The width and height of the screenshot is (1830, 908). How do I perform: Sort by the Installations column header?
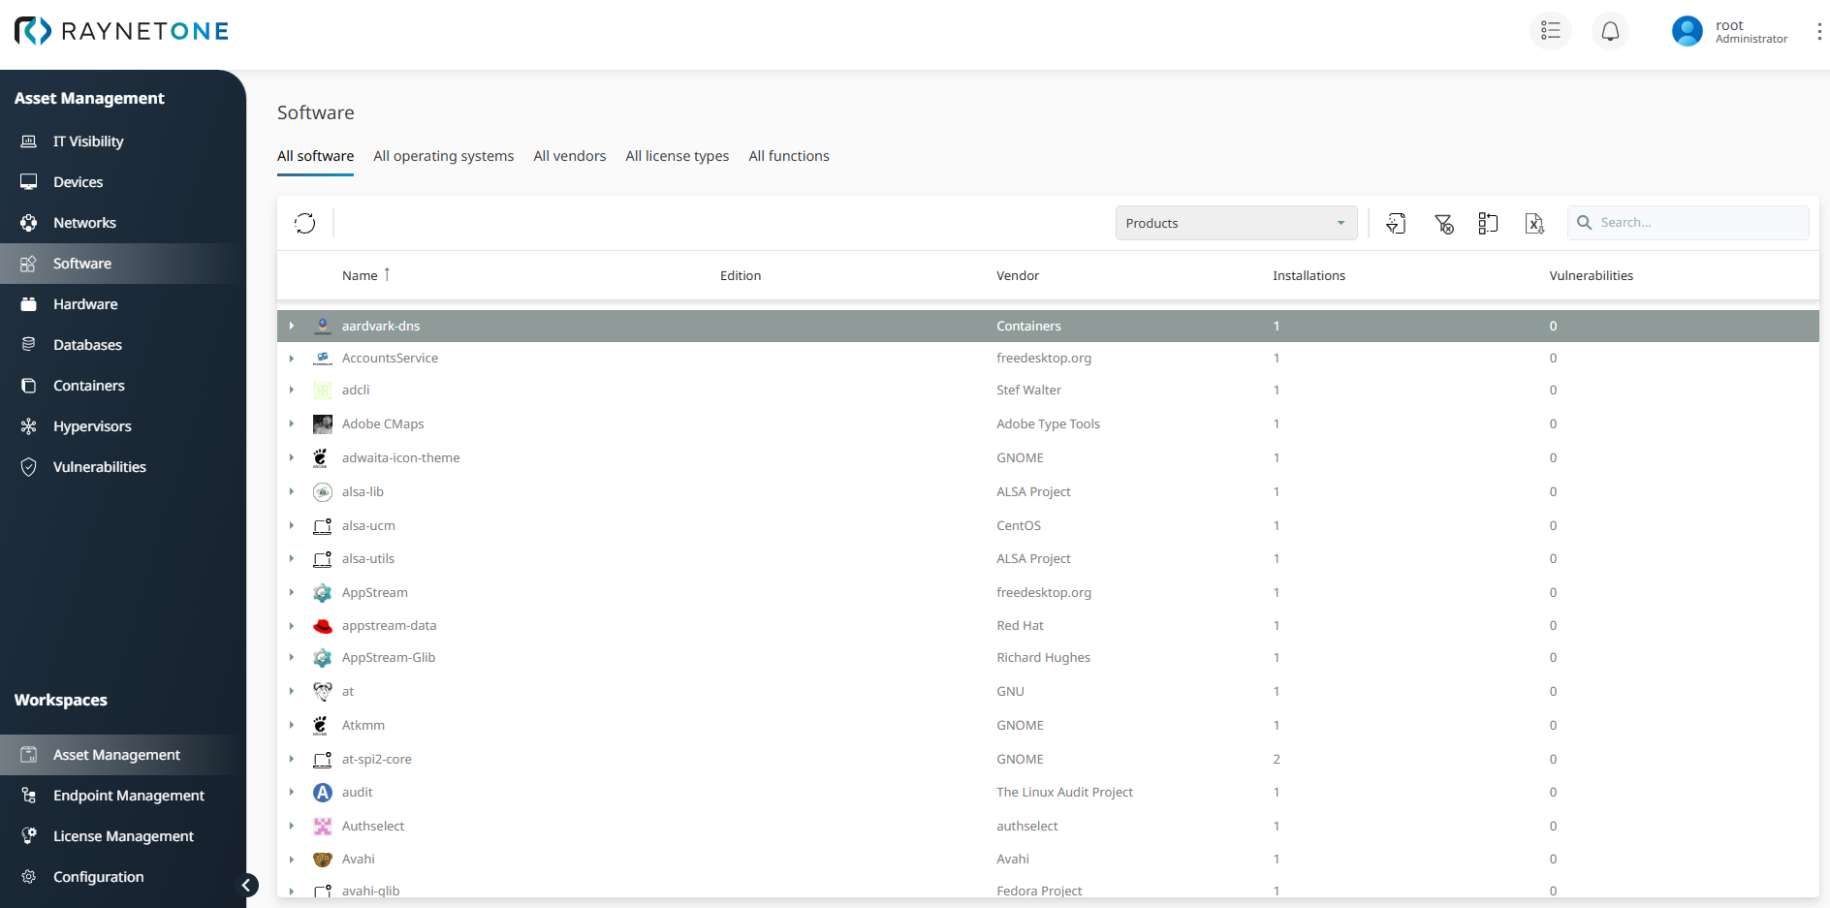[1309, 276]
